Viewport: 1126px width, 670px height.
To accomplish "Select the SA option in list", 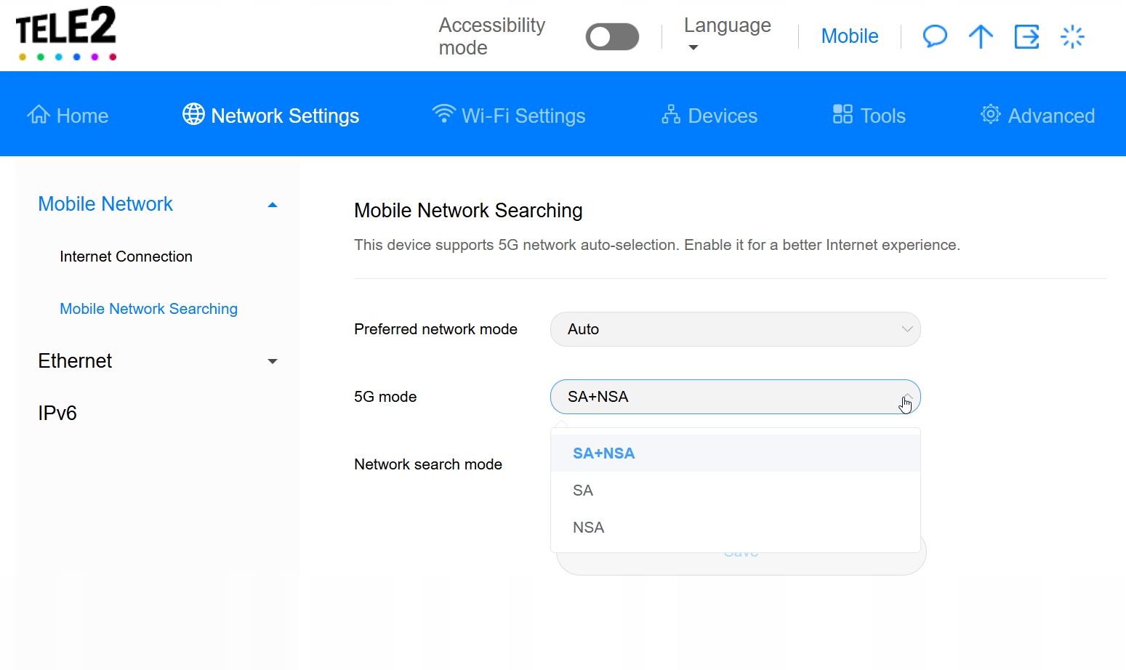I will coord(583,491).
